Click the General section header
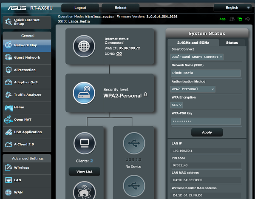255x199 pixels. click(27, 36)
